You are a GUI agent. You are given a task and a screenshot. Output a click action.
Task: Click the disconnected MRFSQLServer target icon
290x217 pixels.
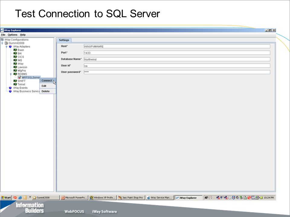click(x=19, y=77)
